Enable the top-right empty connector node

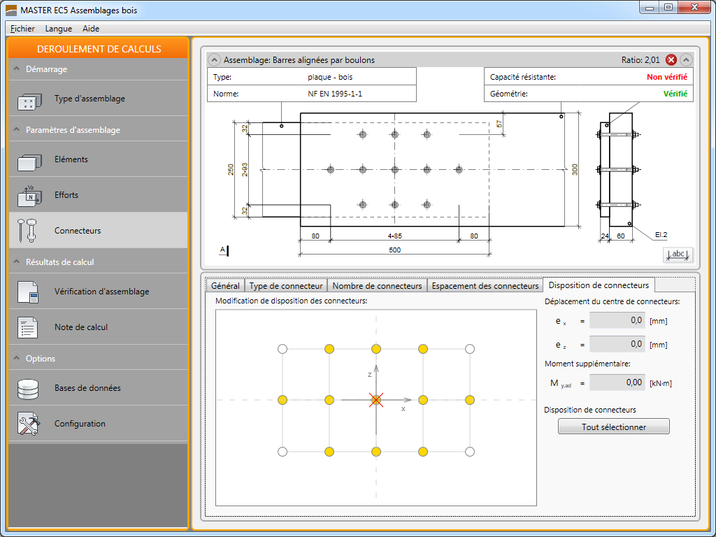[x=470, y=350]
